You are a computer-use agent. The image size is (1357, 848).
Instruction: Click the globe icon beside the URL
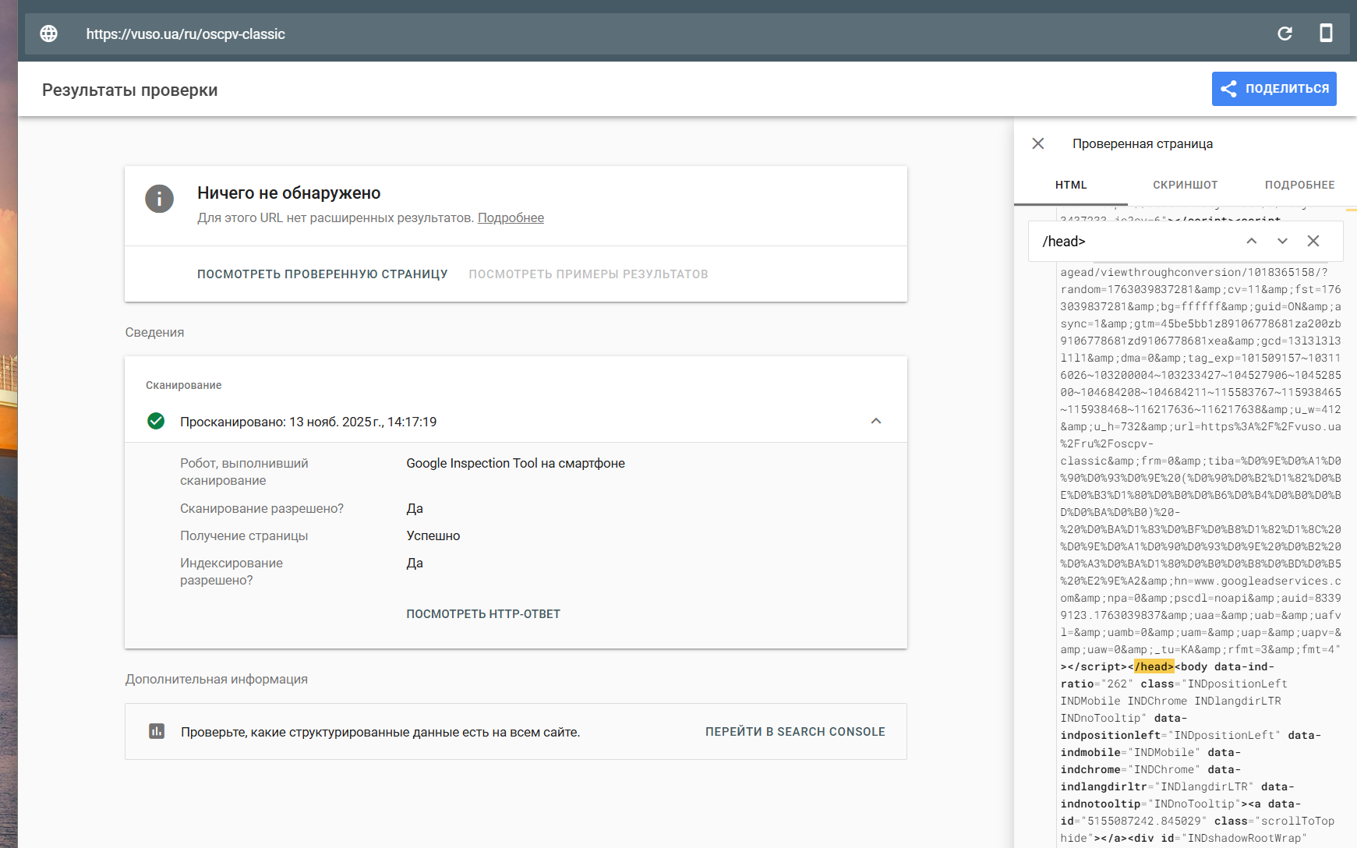pyautogui.click(x=49, y=34)
